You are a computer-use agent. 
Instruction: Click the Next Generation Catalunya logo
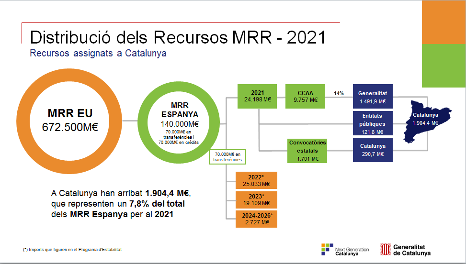pos(345,249)
